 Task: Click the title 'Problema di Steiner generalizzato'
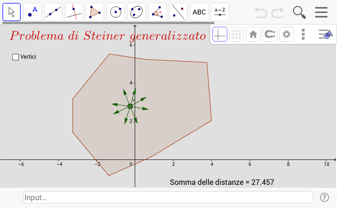pyautogui.click(x=108, y=36)
